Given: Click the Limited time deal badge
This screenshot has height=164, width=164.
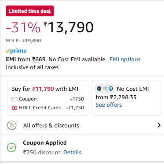Looking at the screenshot, I should [x=30, y=11].
